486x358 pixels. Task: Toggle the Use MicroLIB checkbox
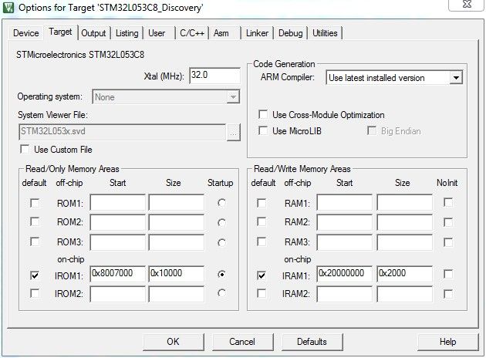[263, 131]
